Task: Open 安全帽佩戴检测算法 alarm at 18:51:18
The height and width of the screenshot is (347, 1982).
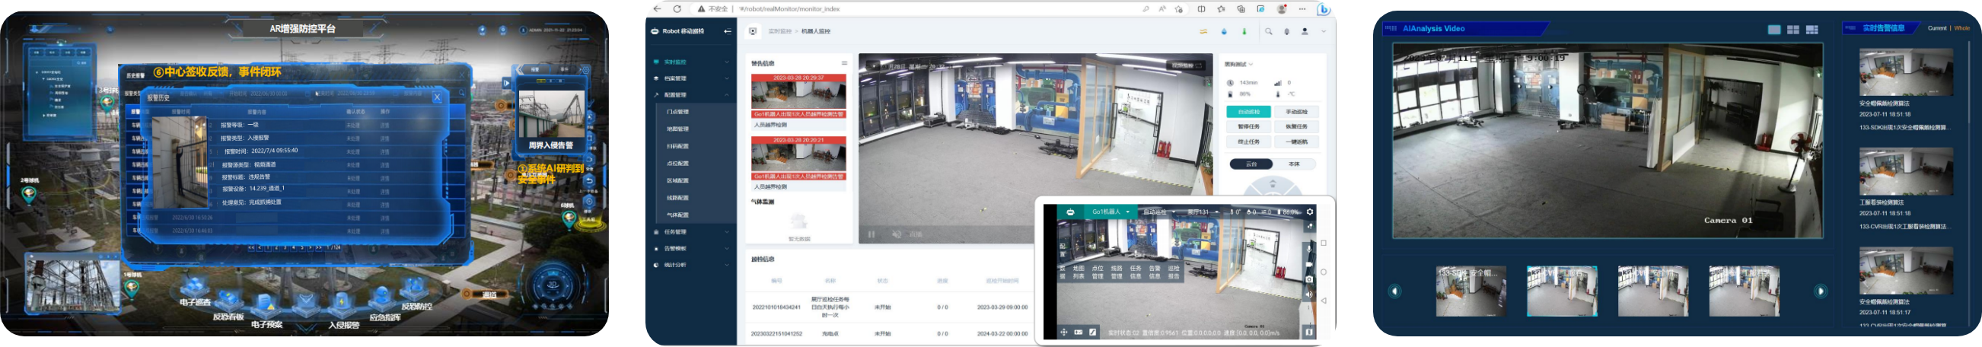Action: tap(1905, 89)
